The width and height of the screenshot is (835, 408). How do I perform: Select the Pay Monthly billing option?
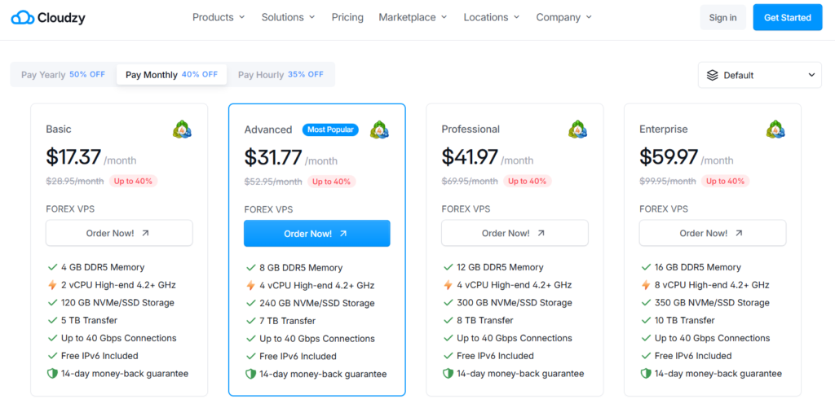click(x=171, y=75)
